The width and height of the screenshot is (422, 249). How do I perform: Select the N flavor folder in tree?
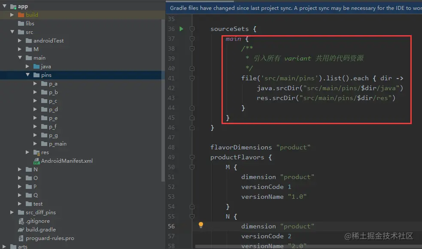click(x=36, y=169)
